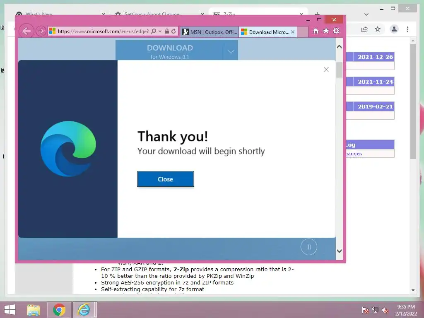Close the Settings tab in Chrome

click(202, 14)
